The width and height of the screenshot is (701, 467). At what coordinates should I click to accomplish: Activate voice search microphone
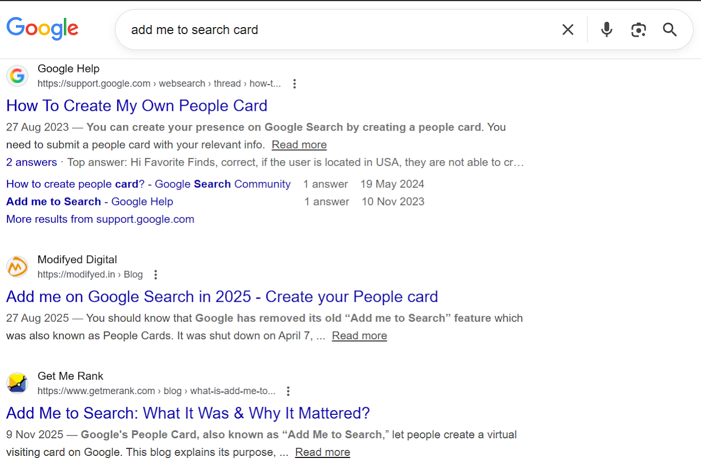(606, 30)
